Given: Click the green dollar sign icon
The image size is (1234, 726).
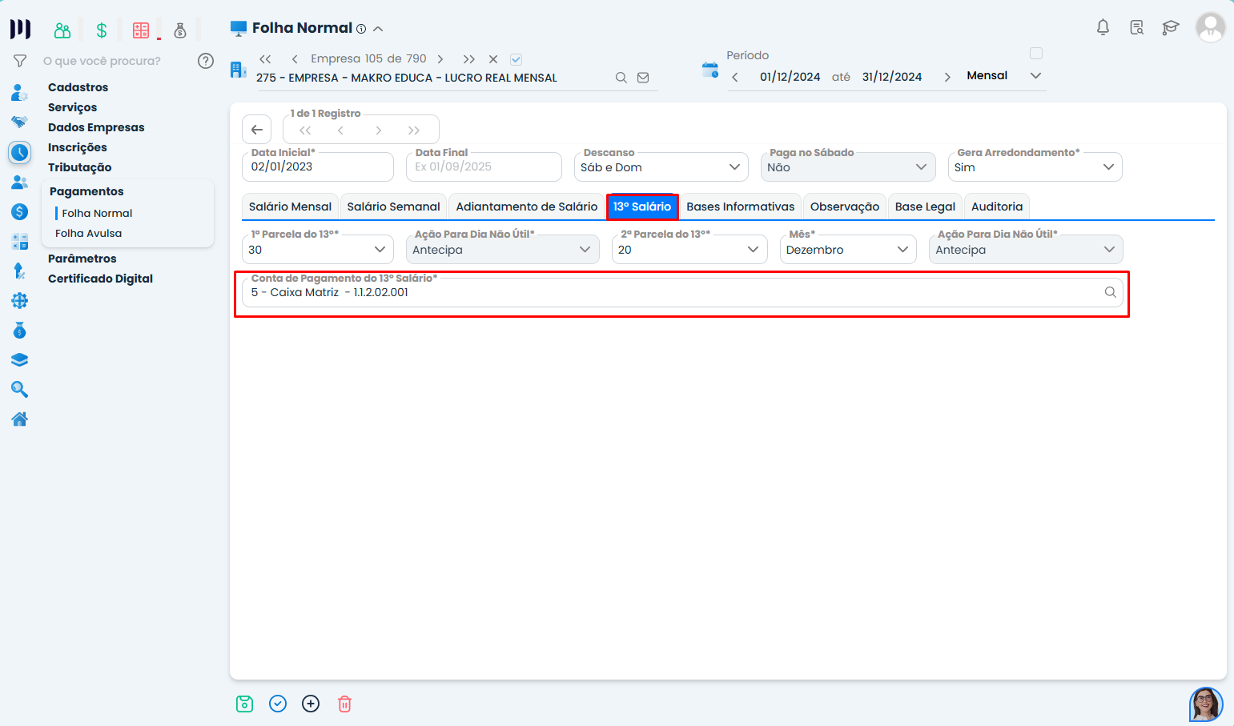Looking at the screenshot, I should pos(102,30).
